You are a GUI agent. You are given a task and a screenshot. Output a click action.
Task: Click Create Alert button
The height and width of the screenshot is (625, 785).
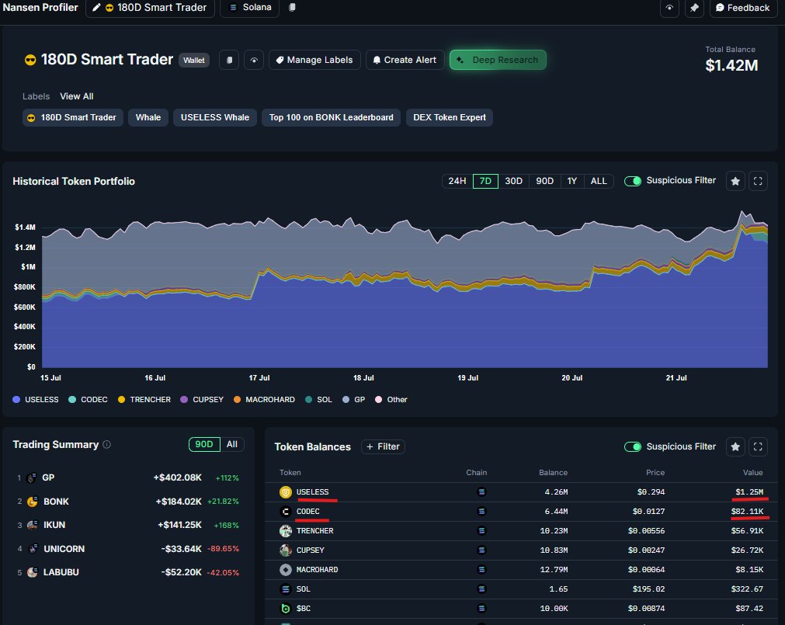tap(405, 60)
